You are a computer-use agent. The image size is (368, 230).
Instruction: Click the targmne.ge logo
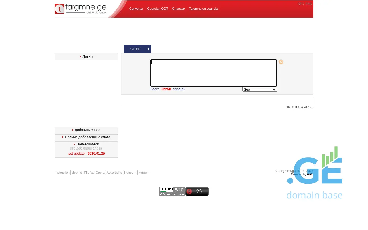(80, 9)
